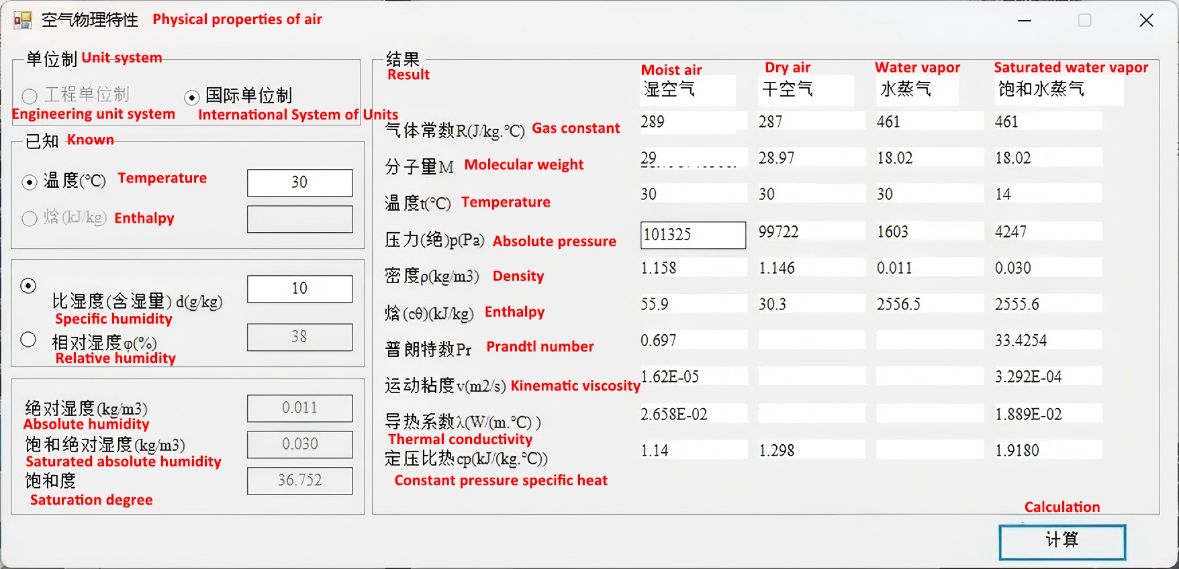
Task: Click the relative humidity field showing 38
Action: (299, 337)
